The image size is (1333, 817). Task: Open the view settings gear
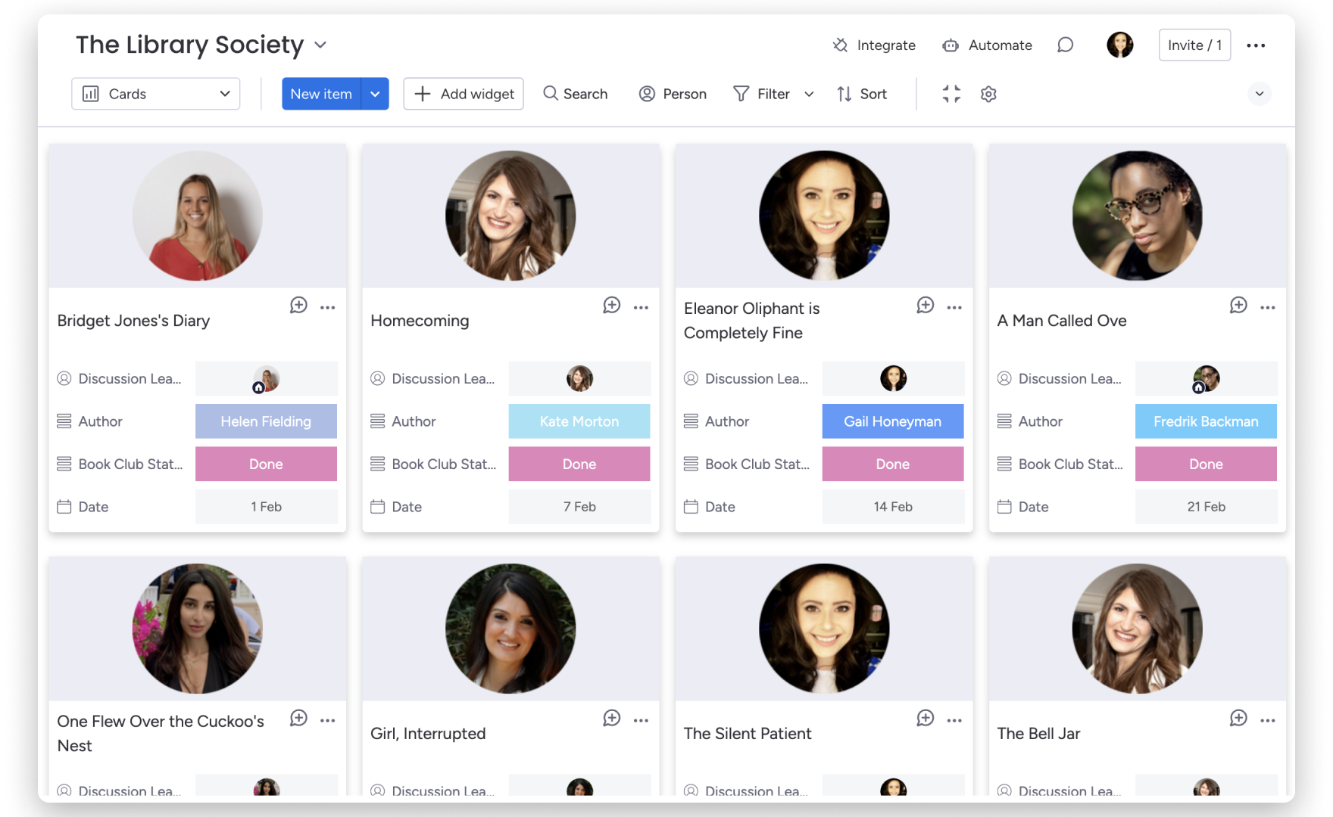coord(988,94)
